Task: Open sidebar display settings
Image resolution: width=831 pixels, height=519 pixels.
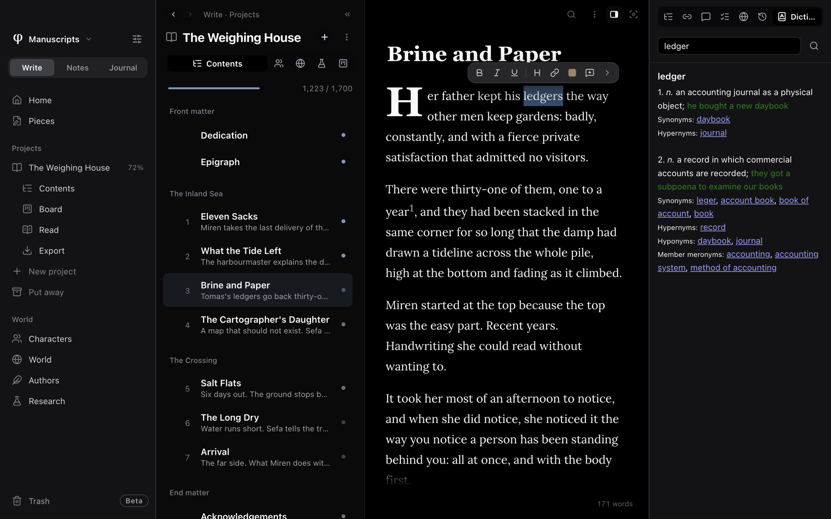Action: 137,39
